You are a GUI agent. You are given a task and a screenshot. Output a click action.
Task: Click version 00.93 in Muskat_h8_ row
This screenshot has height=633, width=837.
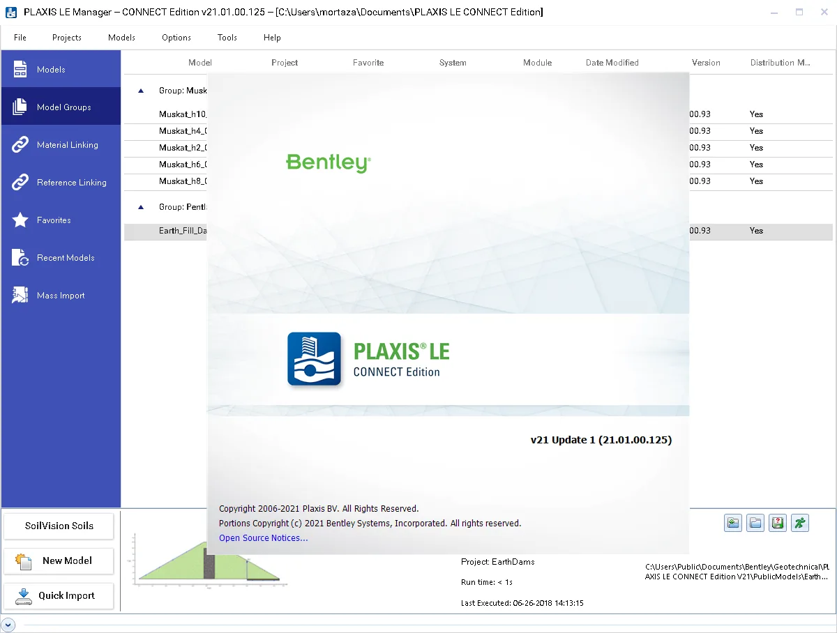700,181
